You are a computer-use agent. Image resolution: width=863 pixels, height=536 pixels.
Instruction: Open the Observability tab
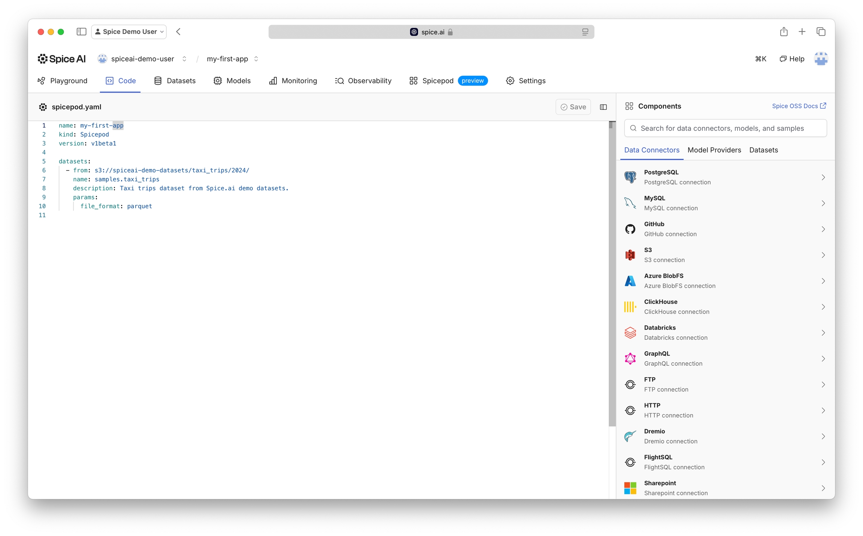coord(363,81)
